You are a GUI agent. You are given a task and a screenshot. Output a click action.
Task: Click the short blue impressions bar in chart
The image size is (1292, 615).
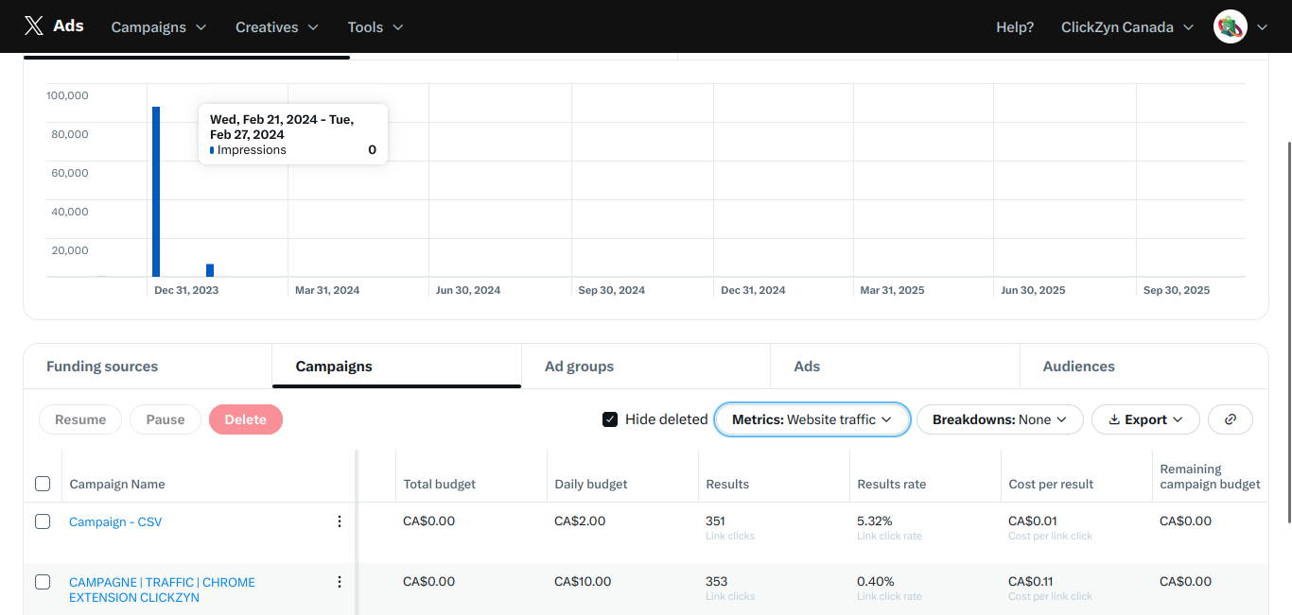(x=210, y=270)
